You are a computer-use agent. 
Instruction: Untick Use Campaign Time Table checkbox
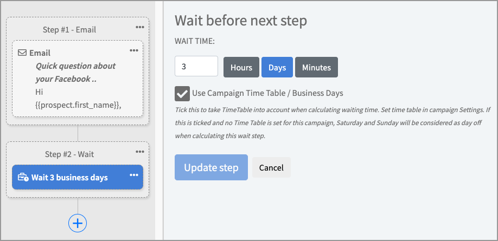(182, 93)
